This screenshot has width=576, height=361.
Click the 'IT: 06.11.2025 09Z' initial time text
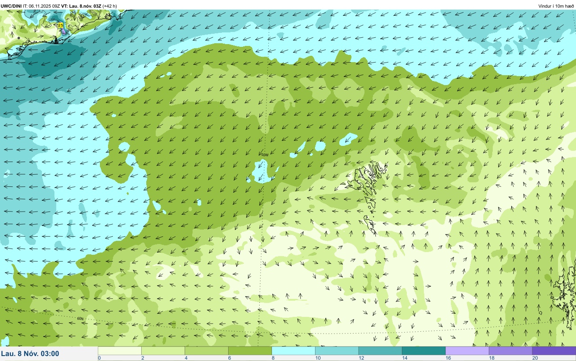(x=41, y=6)
